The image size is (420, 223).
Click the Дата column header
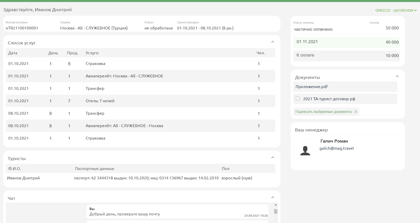13,53
